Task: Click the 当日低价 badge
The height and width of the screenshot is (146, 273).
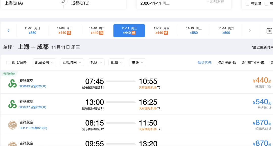Action: tap(9, 74)
